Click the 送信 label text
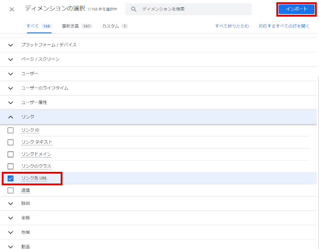This screenshot has height=249, width=319. click(26, 190)
